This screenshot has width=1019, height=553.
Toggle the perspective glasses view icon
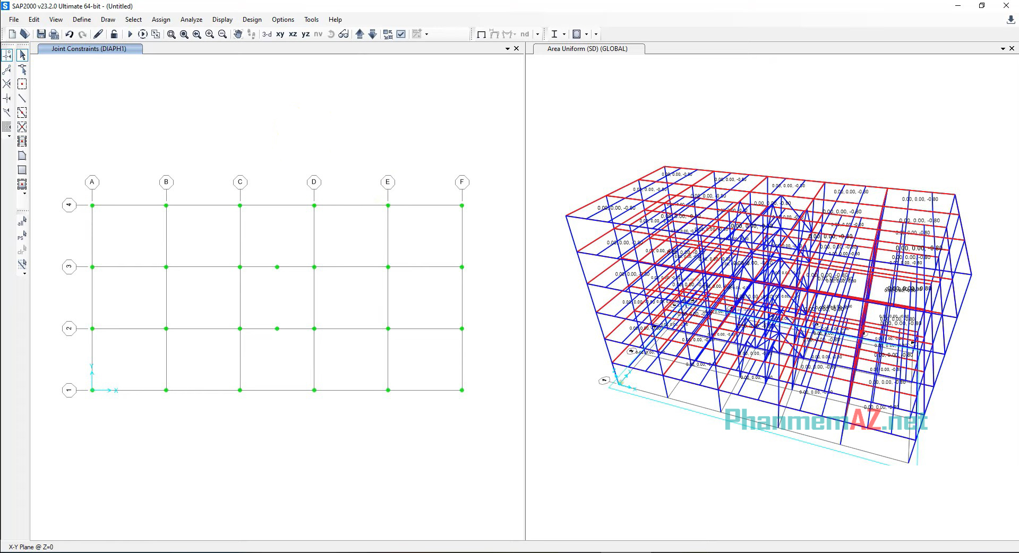click(x=344, y=34)
